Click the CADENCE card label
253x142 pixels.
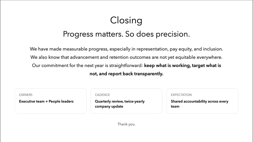(x=102, y=95)
